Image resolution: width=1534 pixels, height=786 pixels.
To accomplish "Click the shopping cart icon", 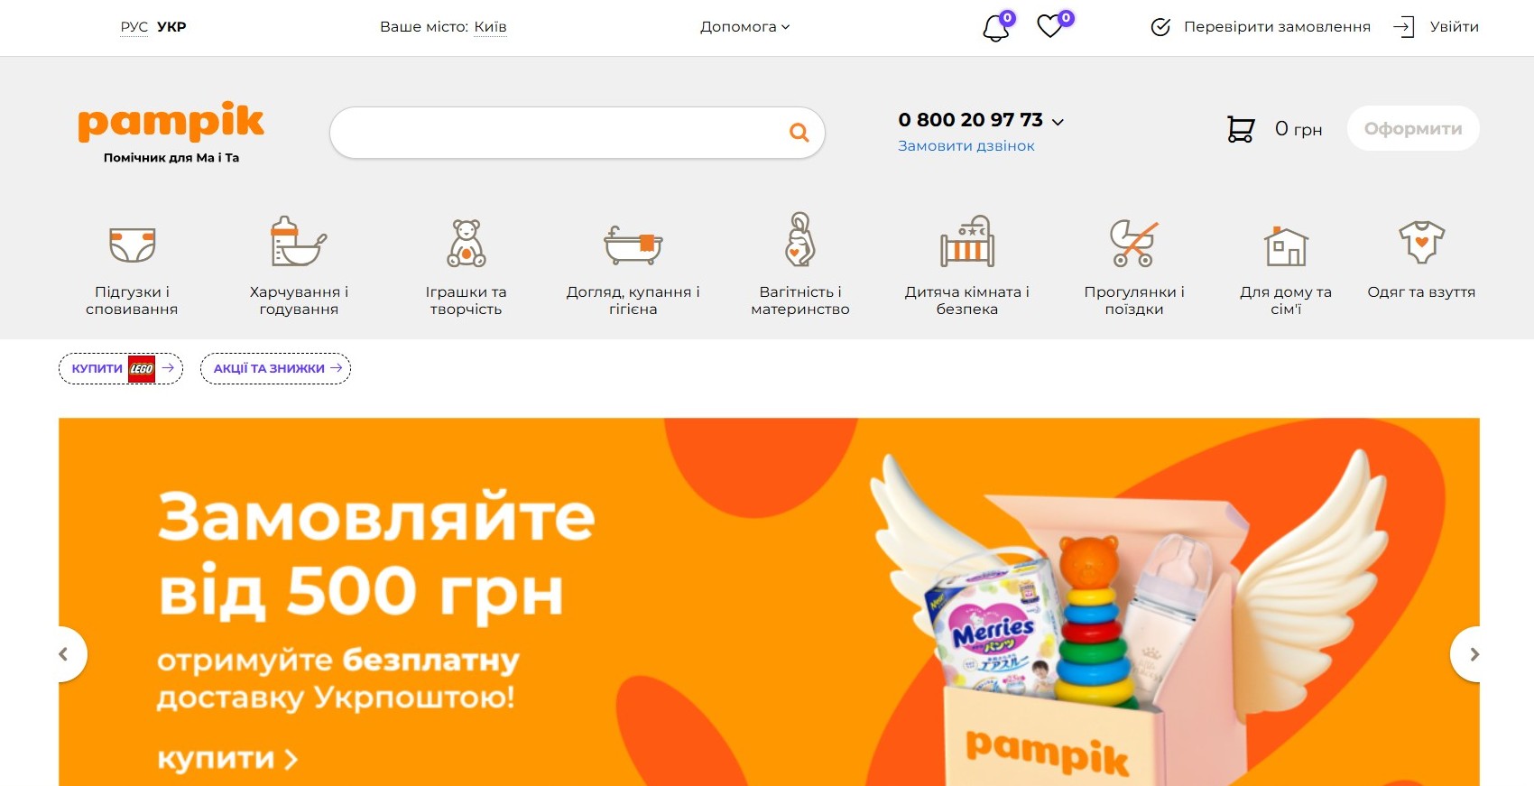I will [1241, 129].
